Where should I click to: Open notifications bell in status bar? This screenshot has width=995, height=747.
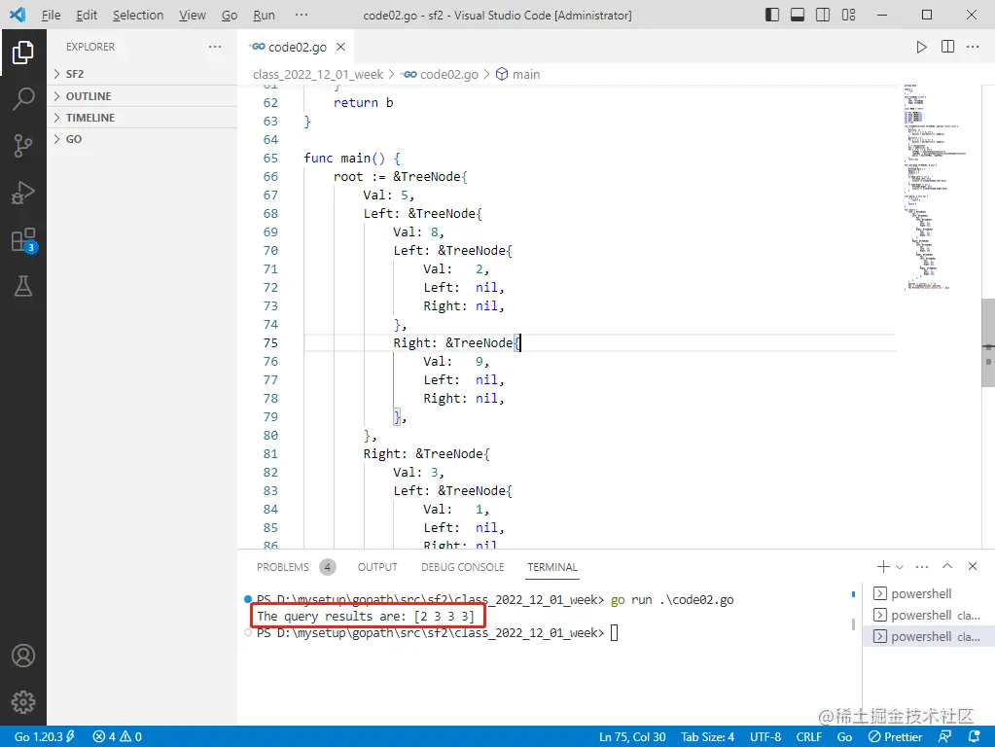pyautogui.click(x=974, y=736)
